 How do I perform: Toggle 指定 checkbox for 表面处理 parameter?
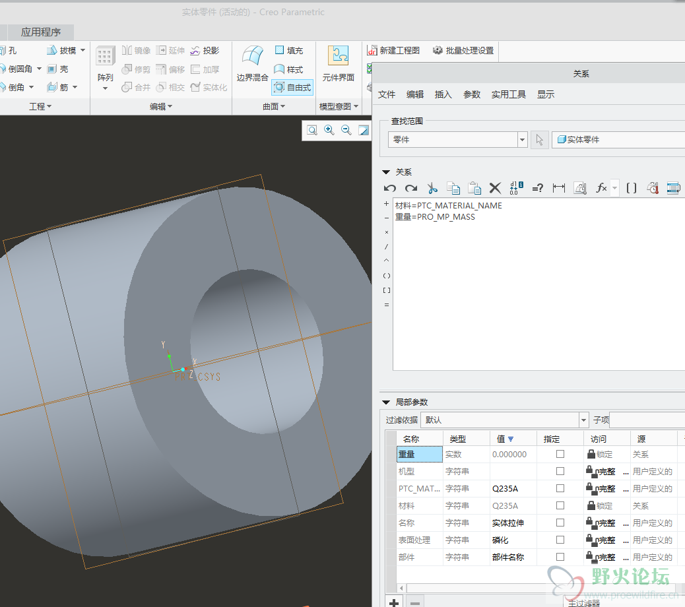coord(560,540)
